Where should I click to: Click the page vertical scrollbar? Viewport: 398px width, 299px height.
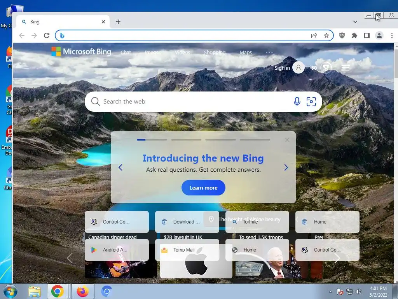396,163
